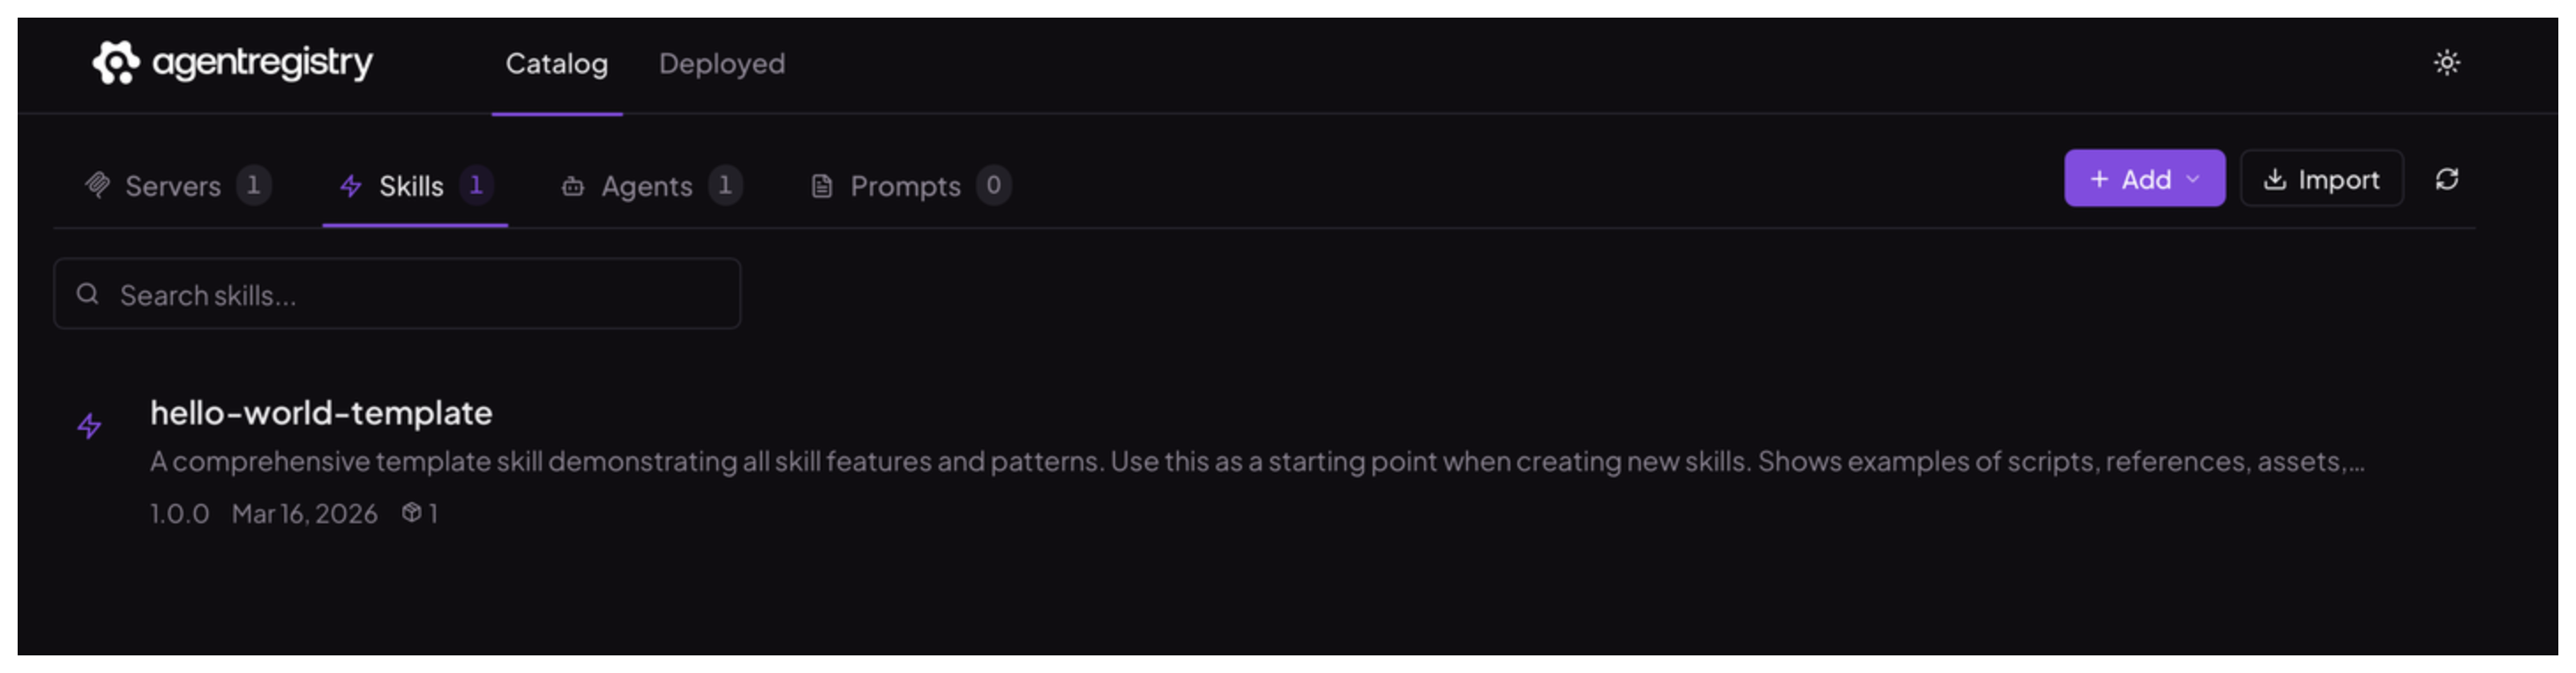Focus the Search skills input field
Screen dimensions: 2576x673
tap(397, 293)
